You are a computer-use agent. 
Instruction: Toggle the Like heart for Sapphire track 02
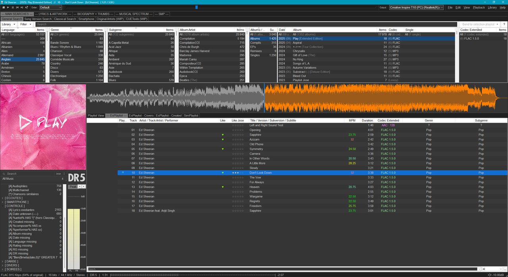coord(223,135)
